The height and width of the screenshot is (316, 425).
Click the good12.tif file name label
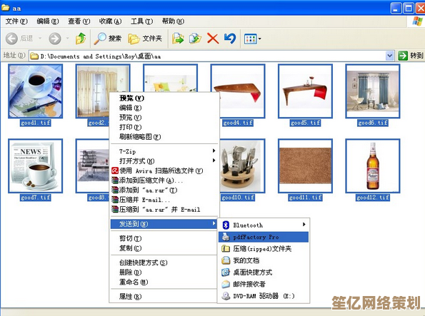(373, 198)
